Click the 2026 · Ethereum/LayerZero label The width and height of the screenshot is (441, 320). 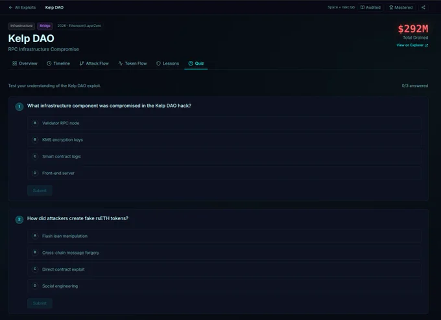79,25
